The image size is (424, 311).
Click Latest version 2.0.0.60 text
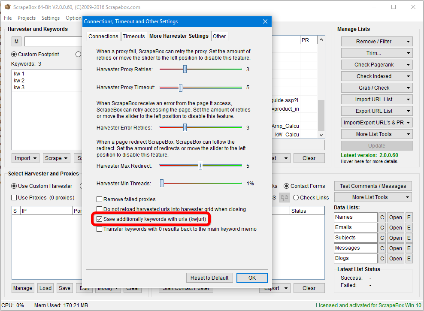tap(369, 155)
